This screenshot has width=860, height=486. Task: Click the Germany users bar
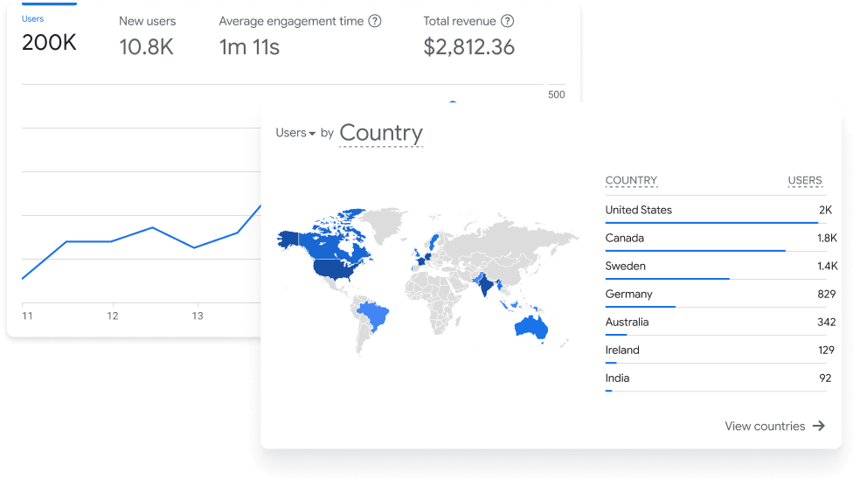point(641,307)
